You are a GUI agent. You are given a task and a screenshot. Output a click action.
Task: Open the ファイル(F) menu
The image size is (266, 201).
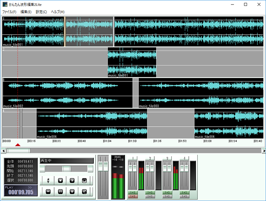tap(9, 12)
